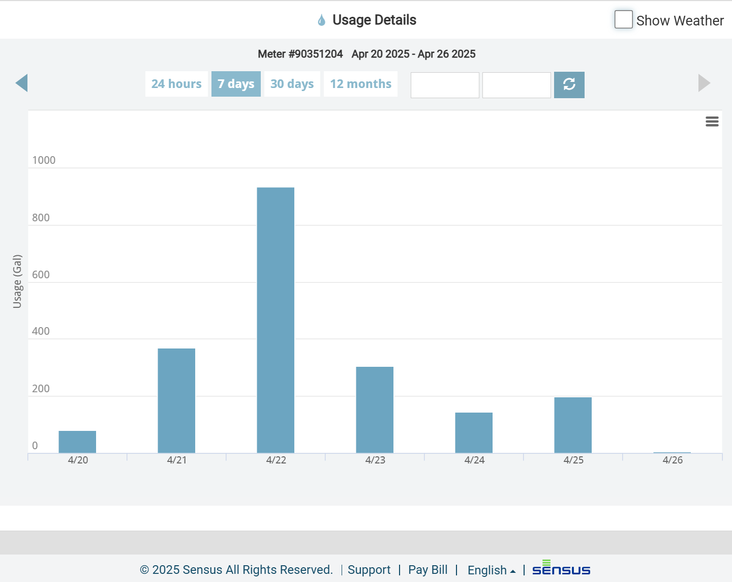Toggle the 30 days usage view

pos(292,83)
